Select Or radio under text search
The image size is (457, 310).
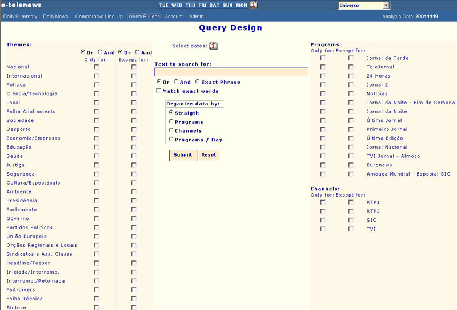(159, 81)
